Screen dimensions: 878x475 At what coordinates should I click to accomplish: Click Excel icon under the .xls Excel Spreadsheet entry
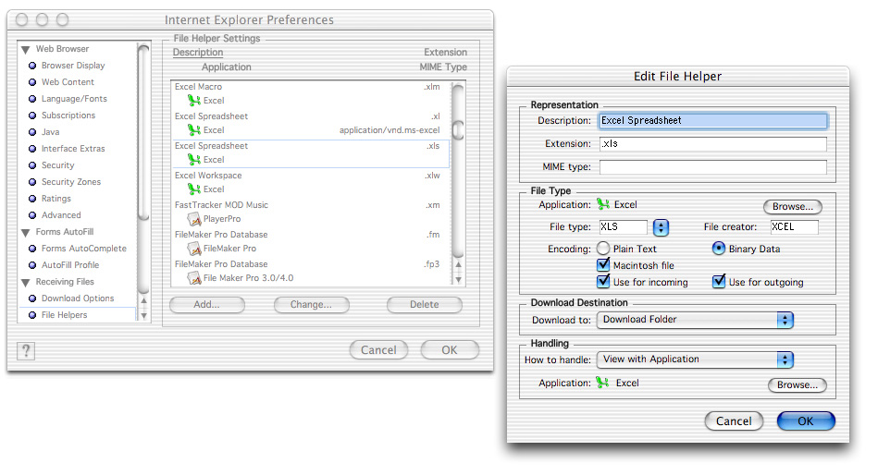193,160
